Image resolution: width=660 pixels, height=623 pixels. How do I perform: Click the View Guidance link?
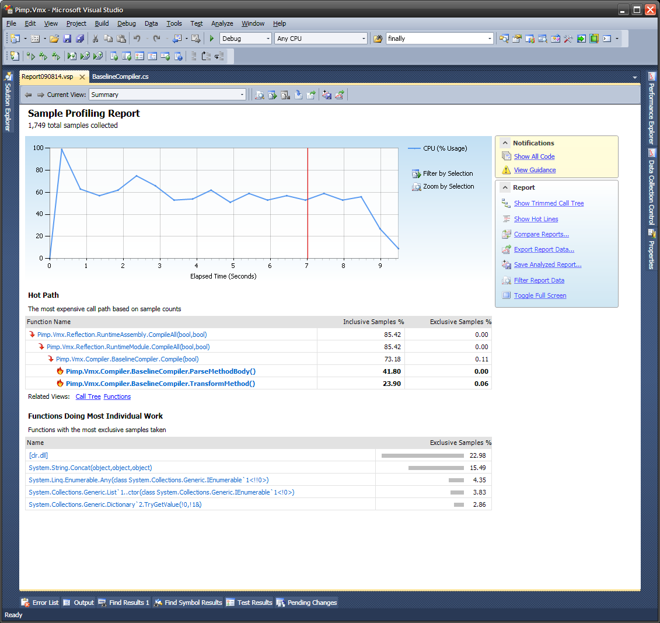tap(535, 170)
